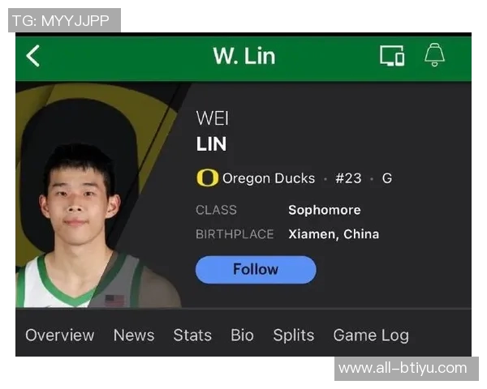Open the Overview tab
The width and height of the screenshot is (487, 389).
tap(59, 336)
